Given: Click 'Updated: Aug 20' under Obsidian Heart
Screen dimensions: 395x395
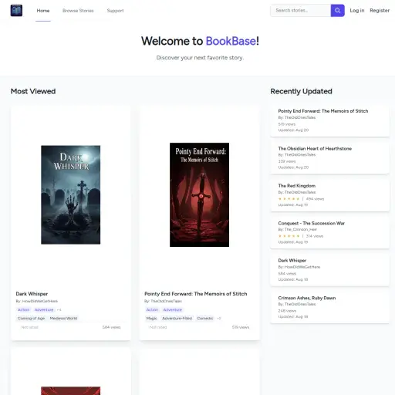Looking at the screenshot, I should click(293, 167).
